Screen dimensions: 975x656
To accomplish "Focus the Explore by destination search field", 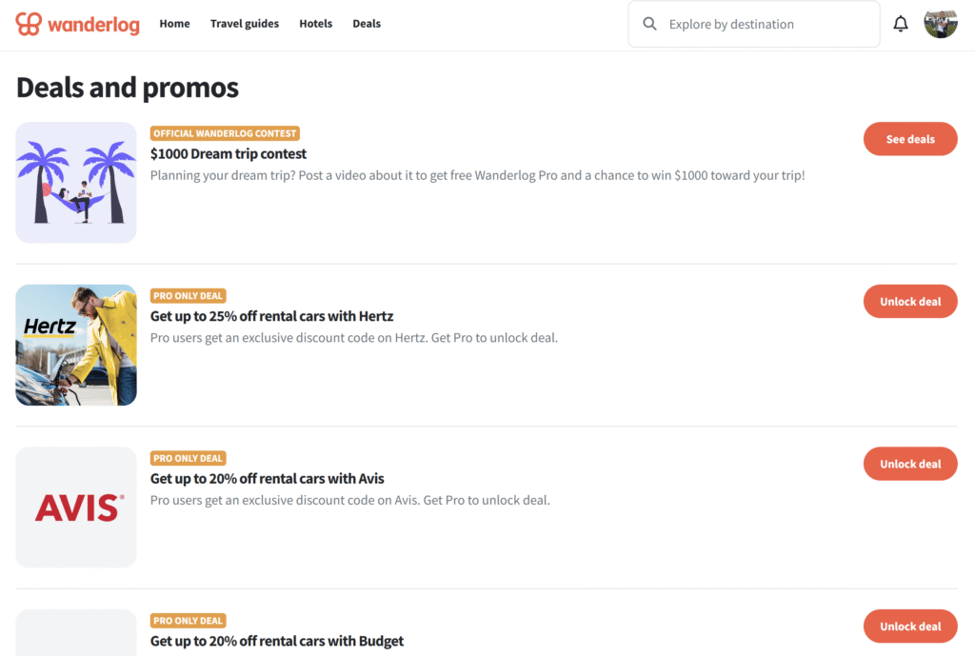I will point(754,24).
